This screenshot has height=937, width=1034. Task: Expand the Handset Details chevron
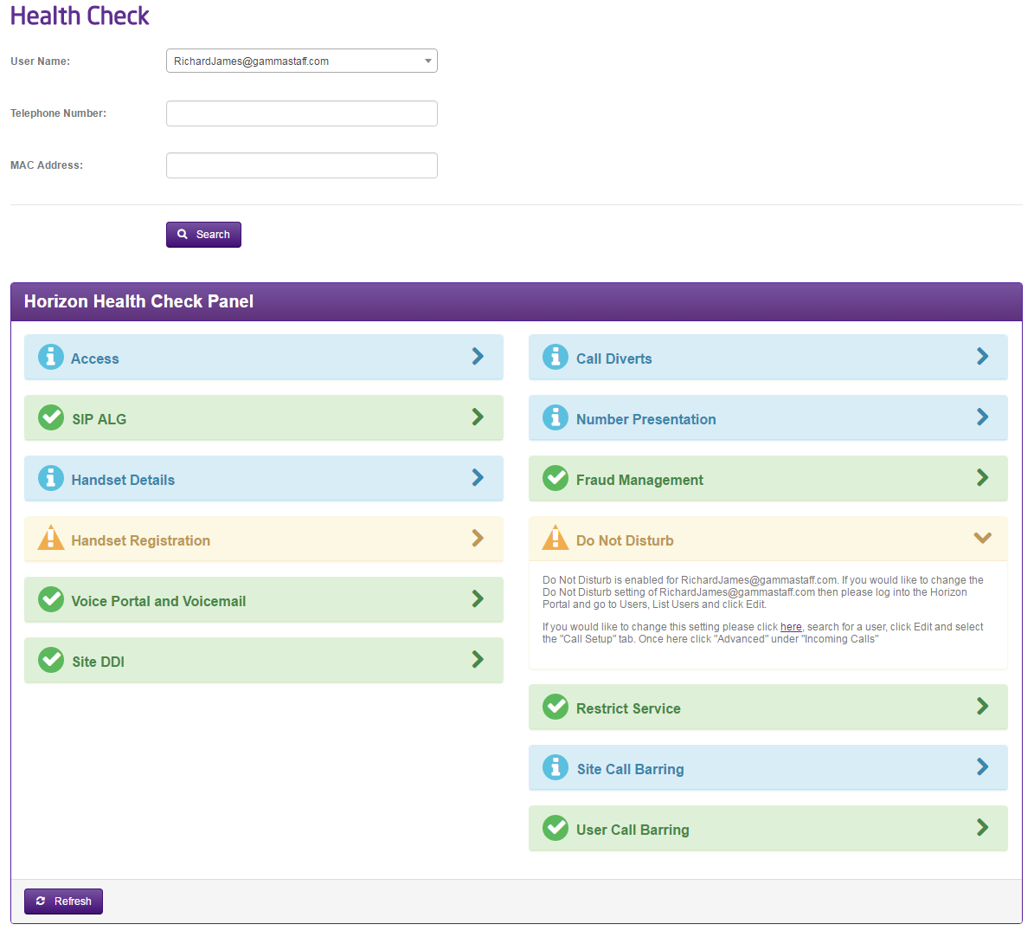tap(478, 478)
